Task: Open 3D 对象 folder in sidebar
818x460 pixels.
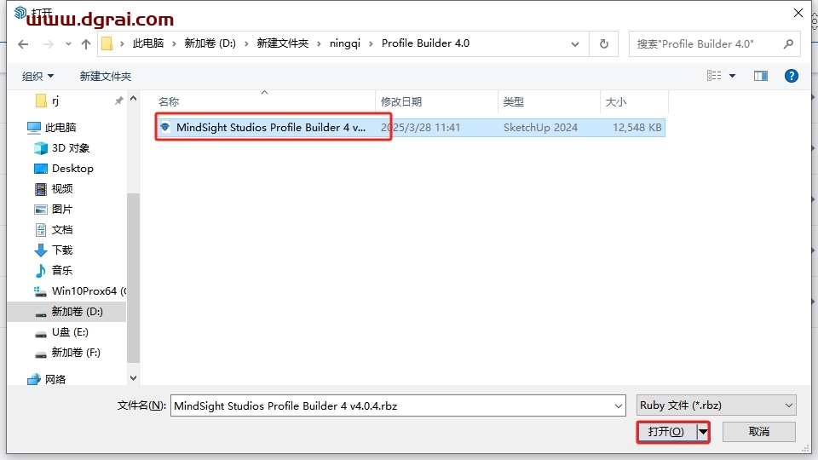Action: (x=71, y=148)
